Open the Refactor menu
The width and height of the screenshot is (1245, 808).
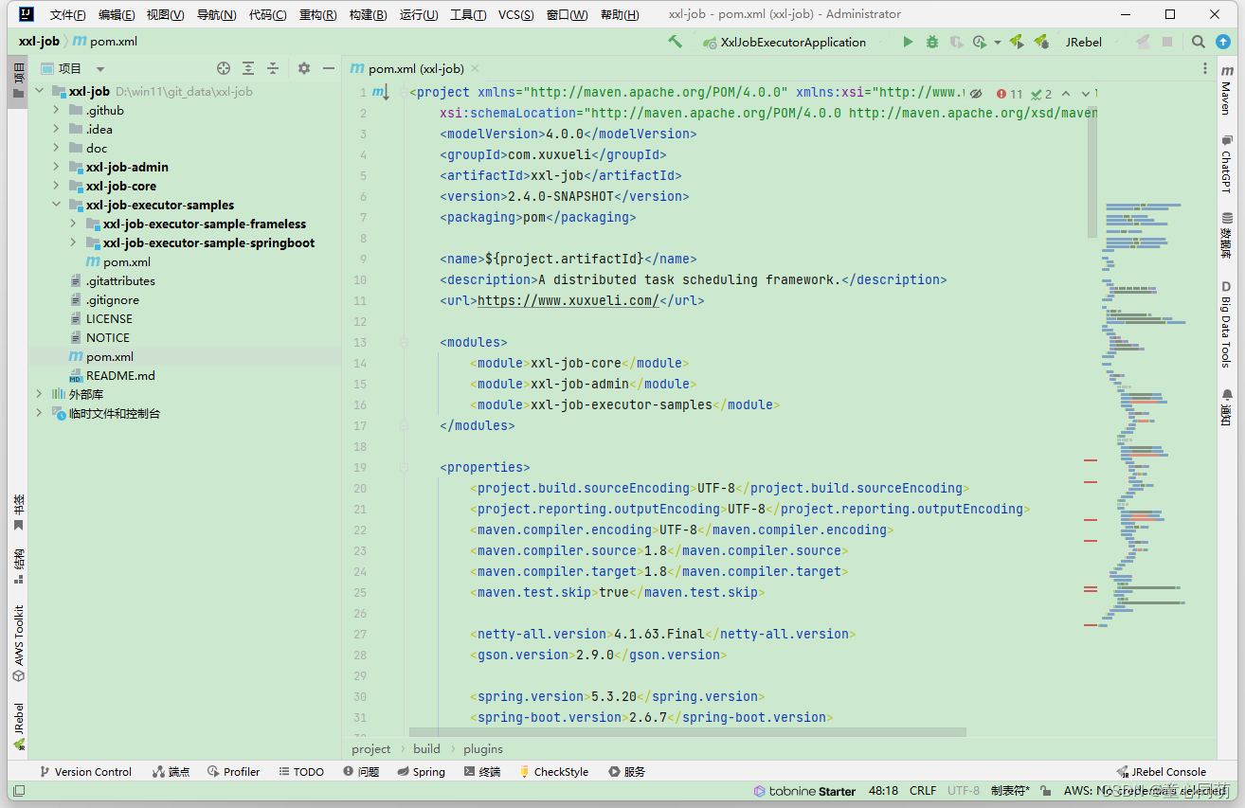point(317,14)
